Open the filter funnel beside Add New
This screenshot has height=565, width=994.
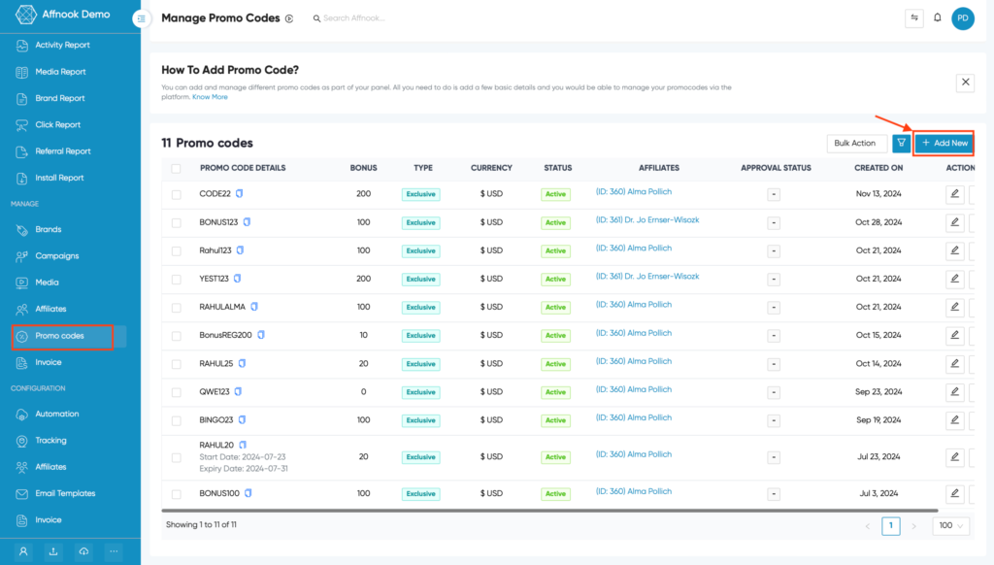point(902,143)
